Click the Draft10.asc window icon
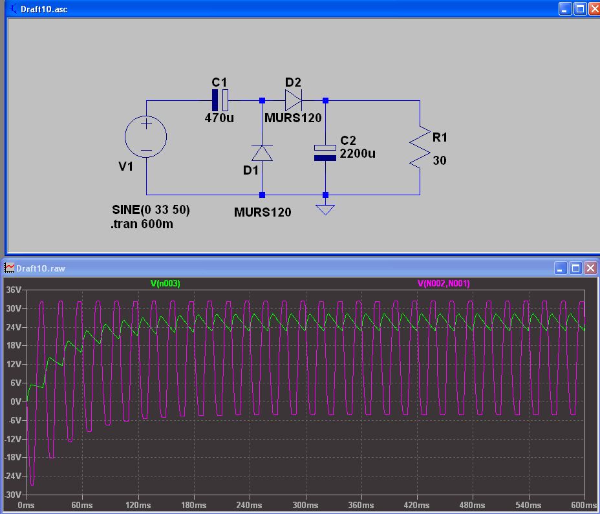Image resolution: width=600 pixels, height=514 pixels. click(12, 9)
